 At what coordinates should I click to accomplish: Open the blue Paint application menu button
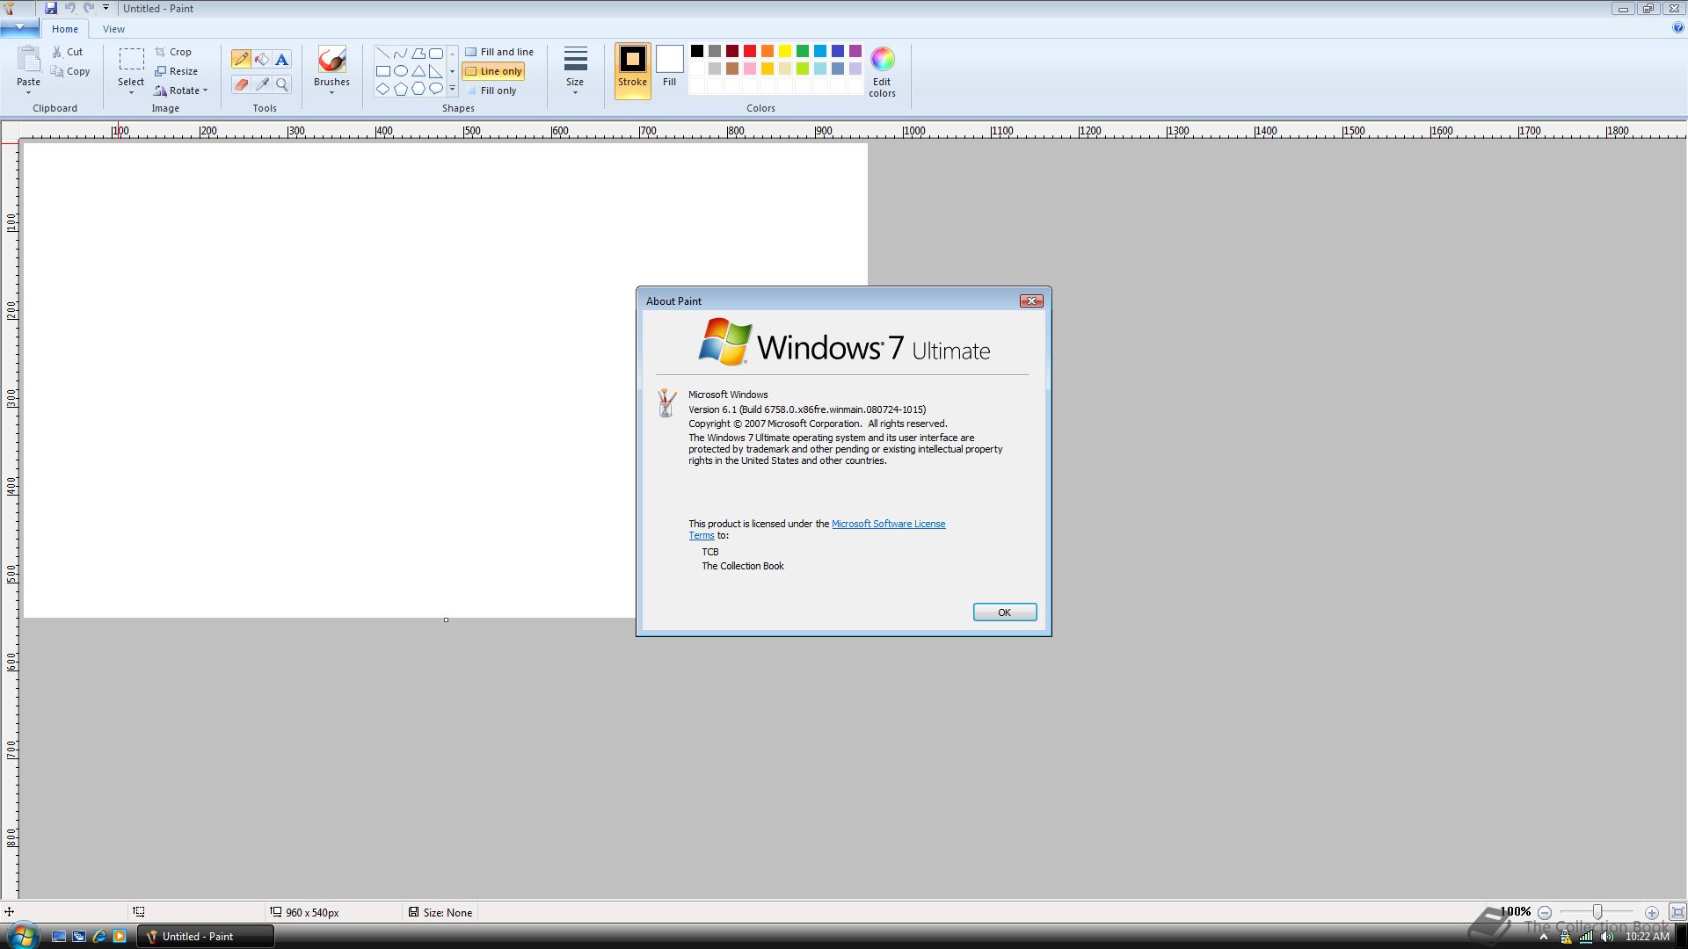point(19,28)
